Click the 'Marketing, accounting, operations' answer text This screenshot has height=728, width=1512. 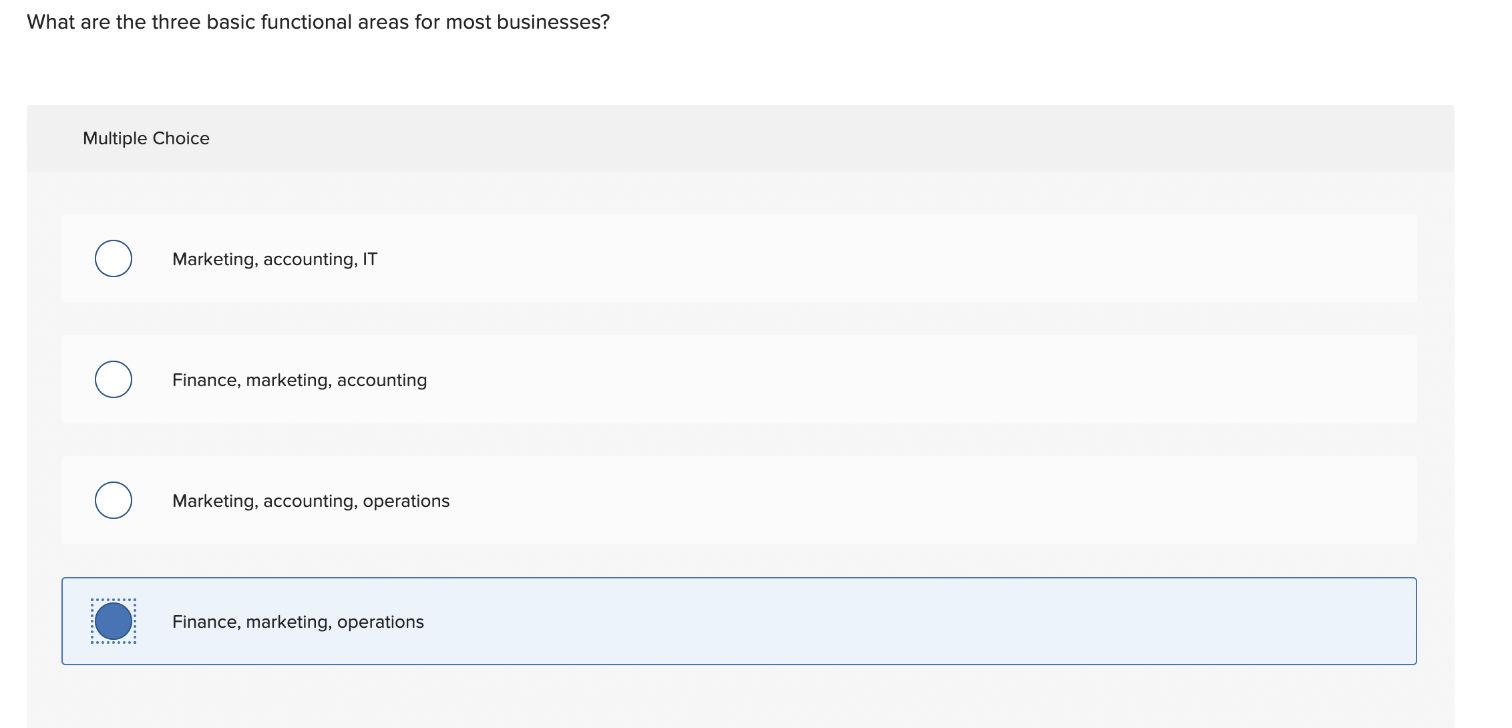coord(310,500)
